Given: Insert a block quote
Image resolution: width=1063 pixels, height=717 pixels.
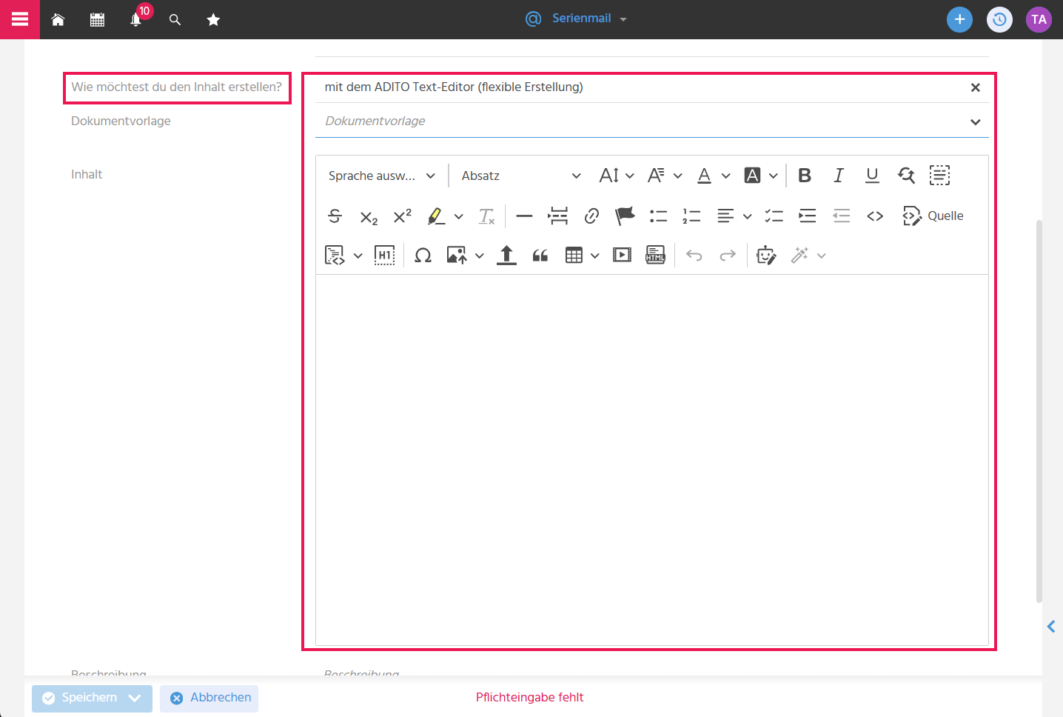Looking at the screenshot, I should (540, 256).
